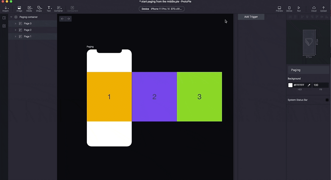Image resolution: width=331 pixels, height=180 pixels.
Task: Click the background white color swatch
Action: click(290, 85)
